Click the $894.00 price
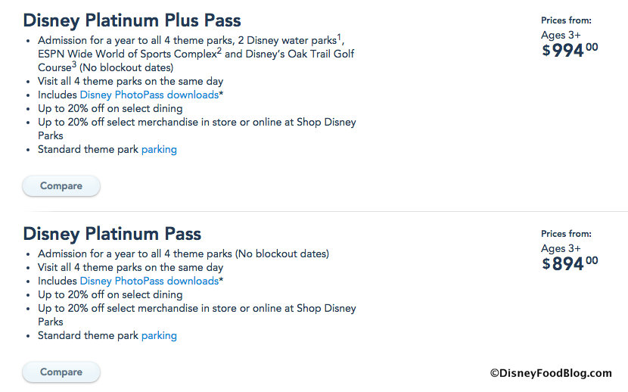Image resolution: width=628 pixels, height=392 pixels. click(570, 263)
